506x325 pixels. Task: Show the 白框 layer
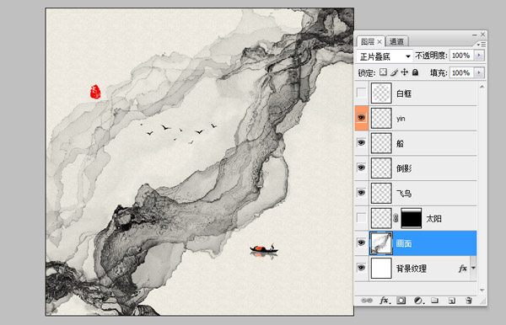362,93
